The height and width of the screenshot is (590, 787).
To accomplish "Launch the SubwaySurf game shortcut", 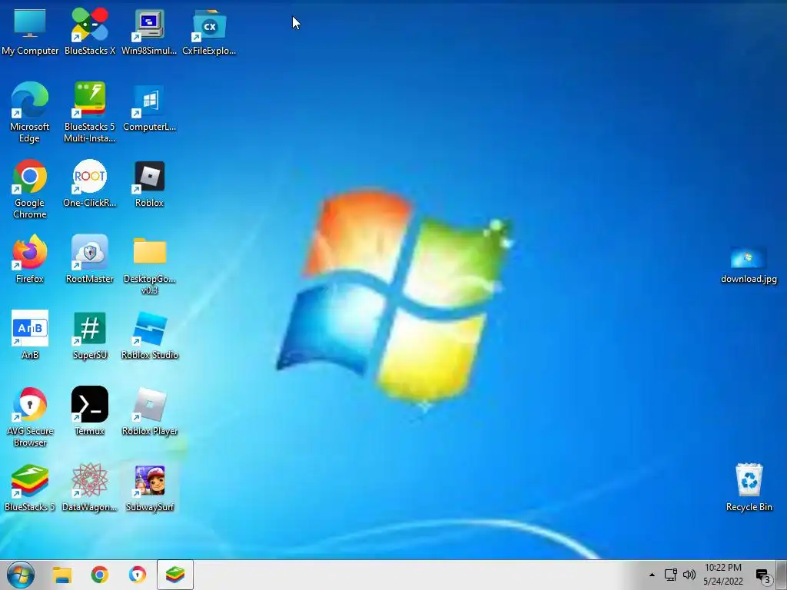I will click(x=150, y=488).
